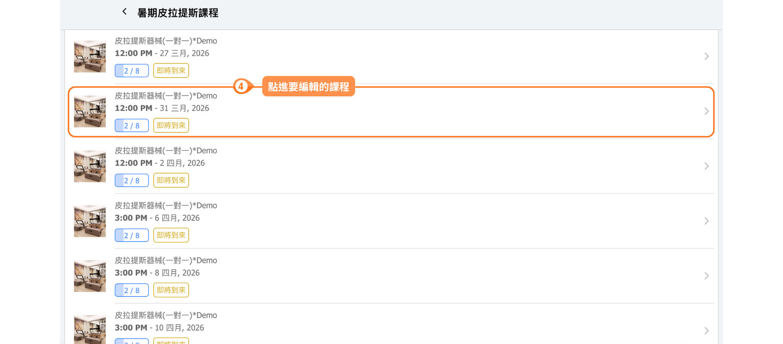Click 即將到來 badge on 31 三月 class
Viewport: 783px width, 344px height.
click(171, 125)
